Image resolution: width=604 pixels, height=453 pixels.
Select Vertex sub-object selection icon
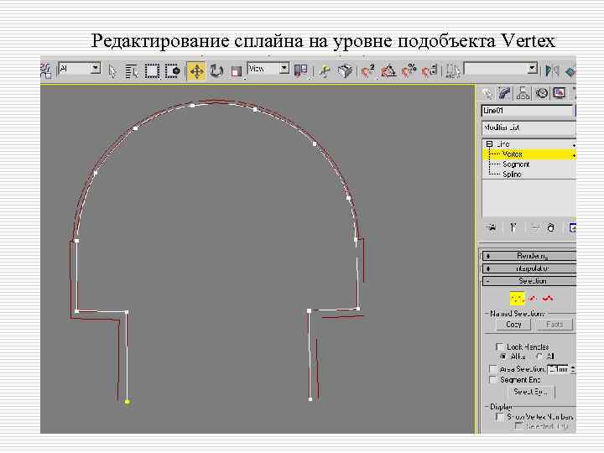coord(517,299)
